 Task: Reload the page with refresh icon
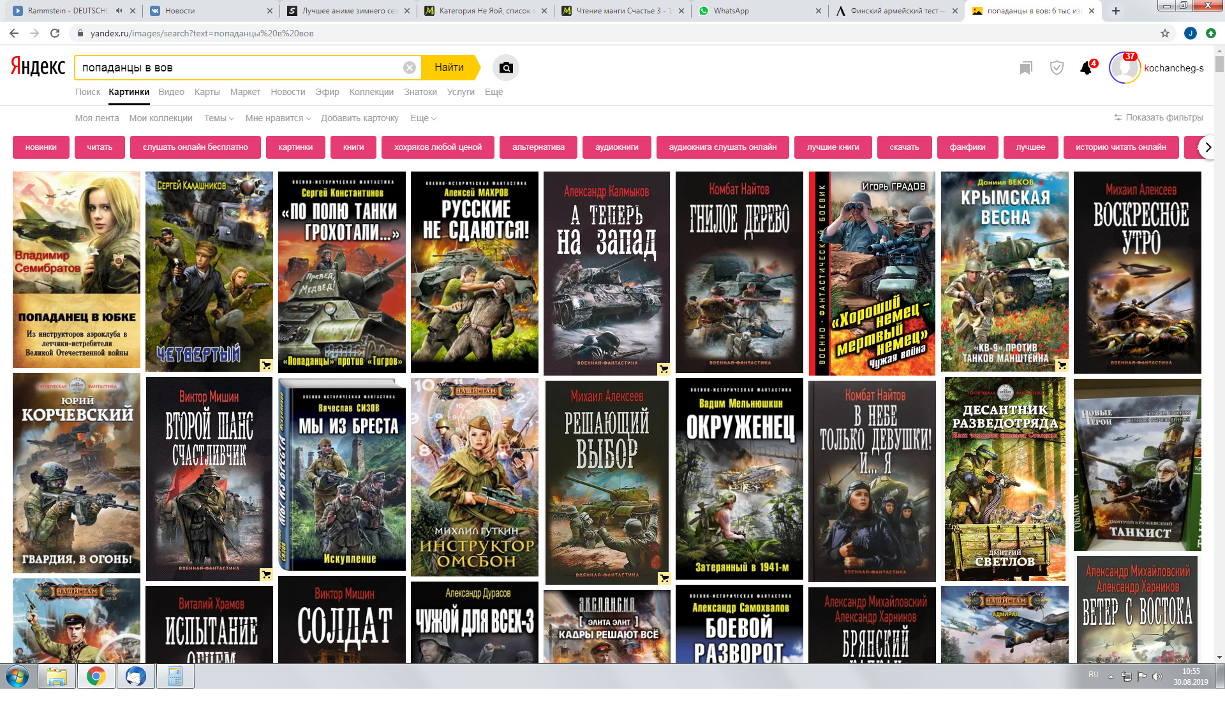pos(55,33)
